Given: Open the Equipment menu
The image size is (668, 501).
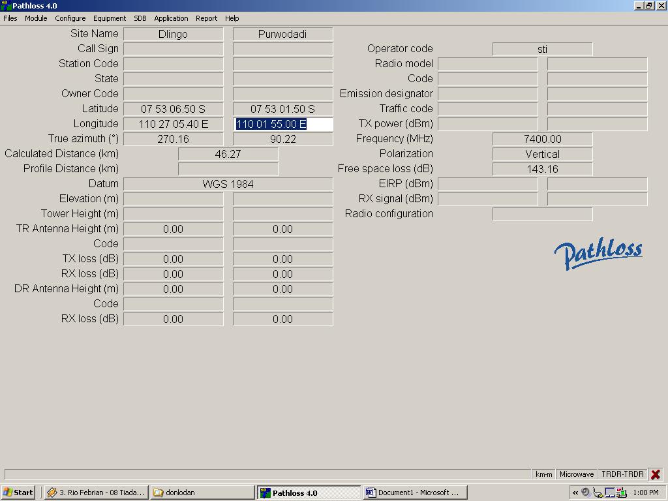Looking at the screenshot, I should pos(110,18).
